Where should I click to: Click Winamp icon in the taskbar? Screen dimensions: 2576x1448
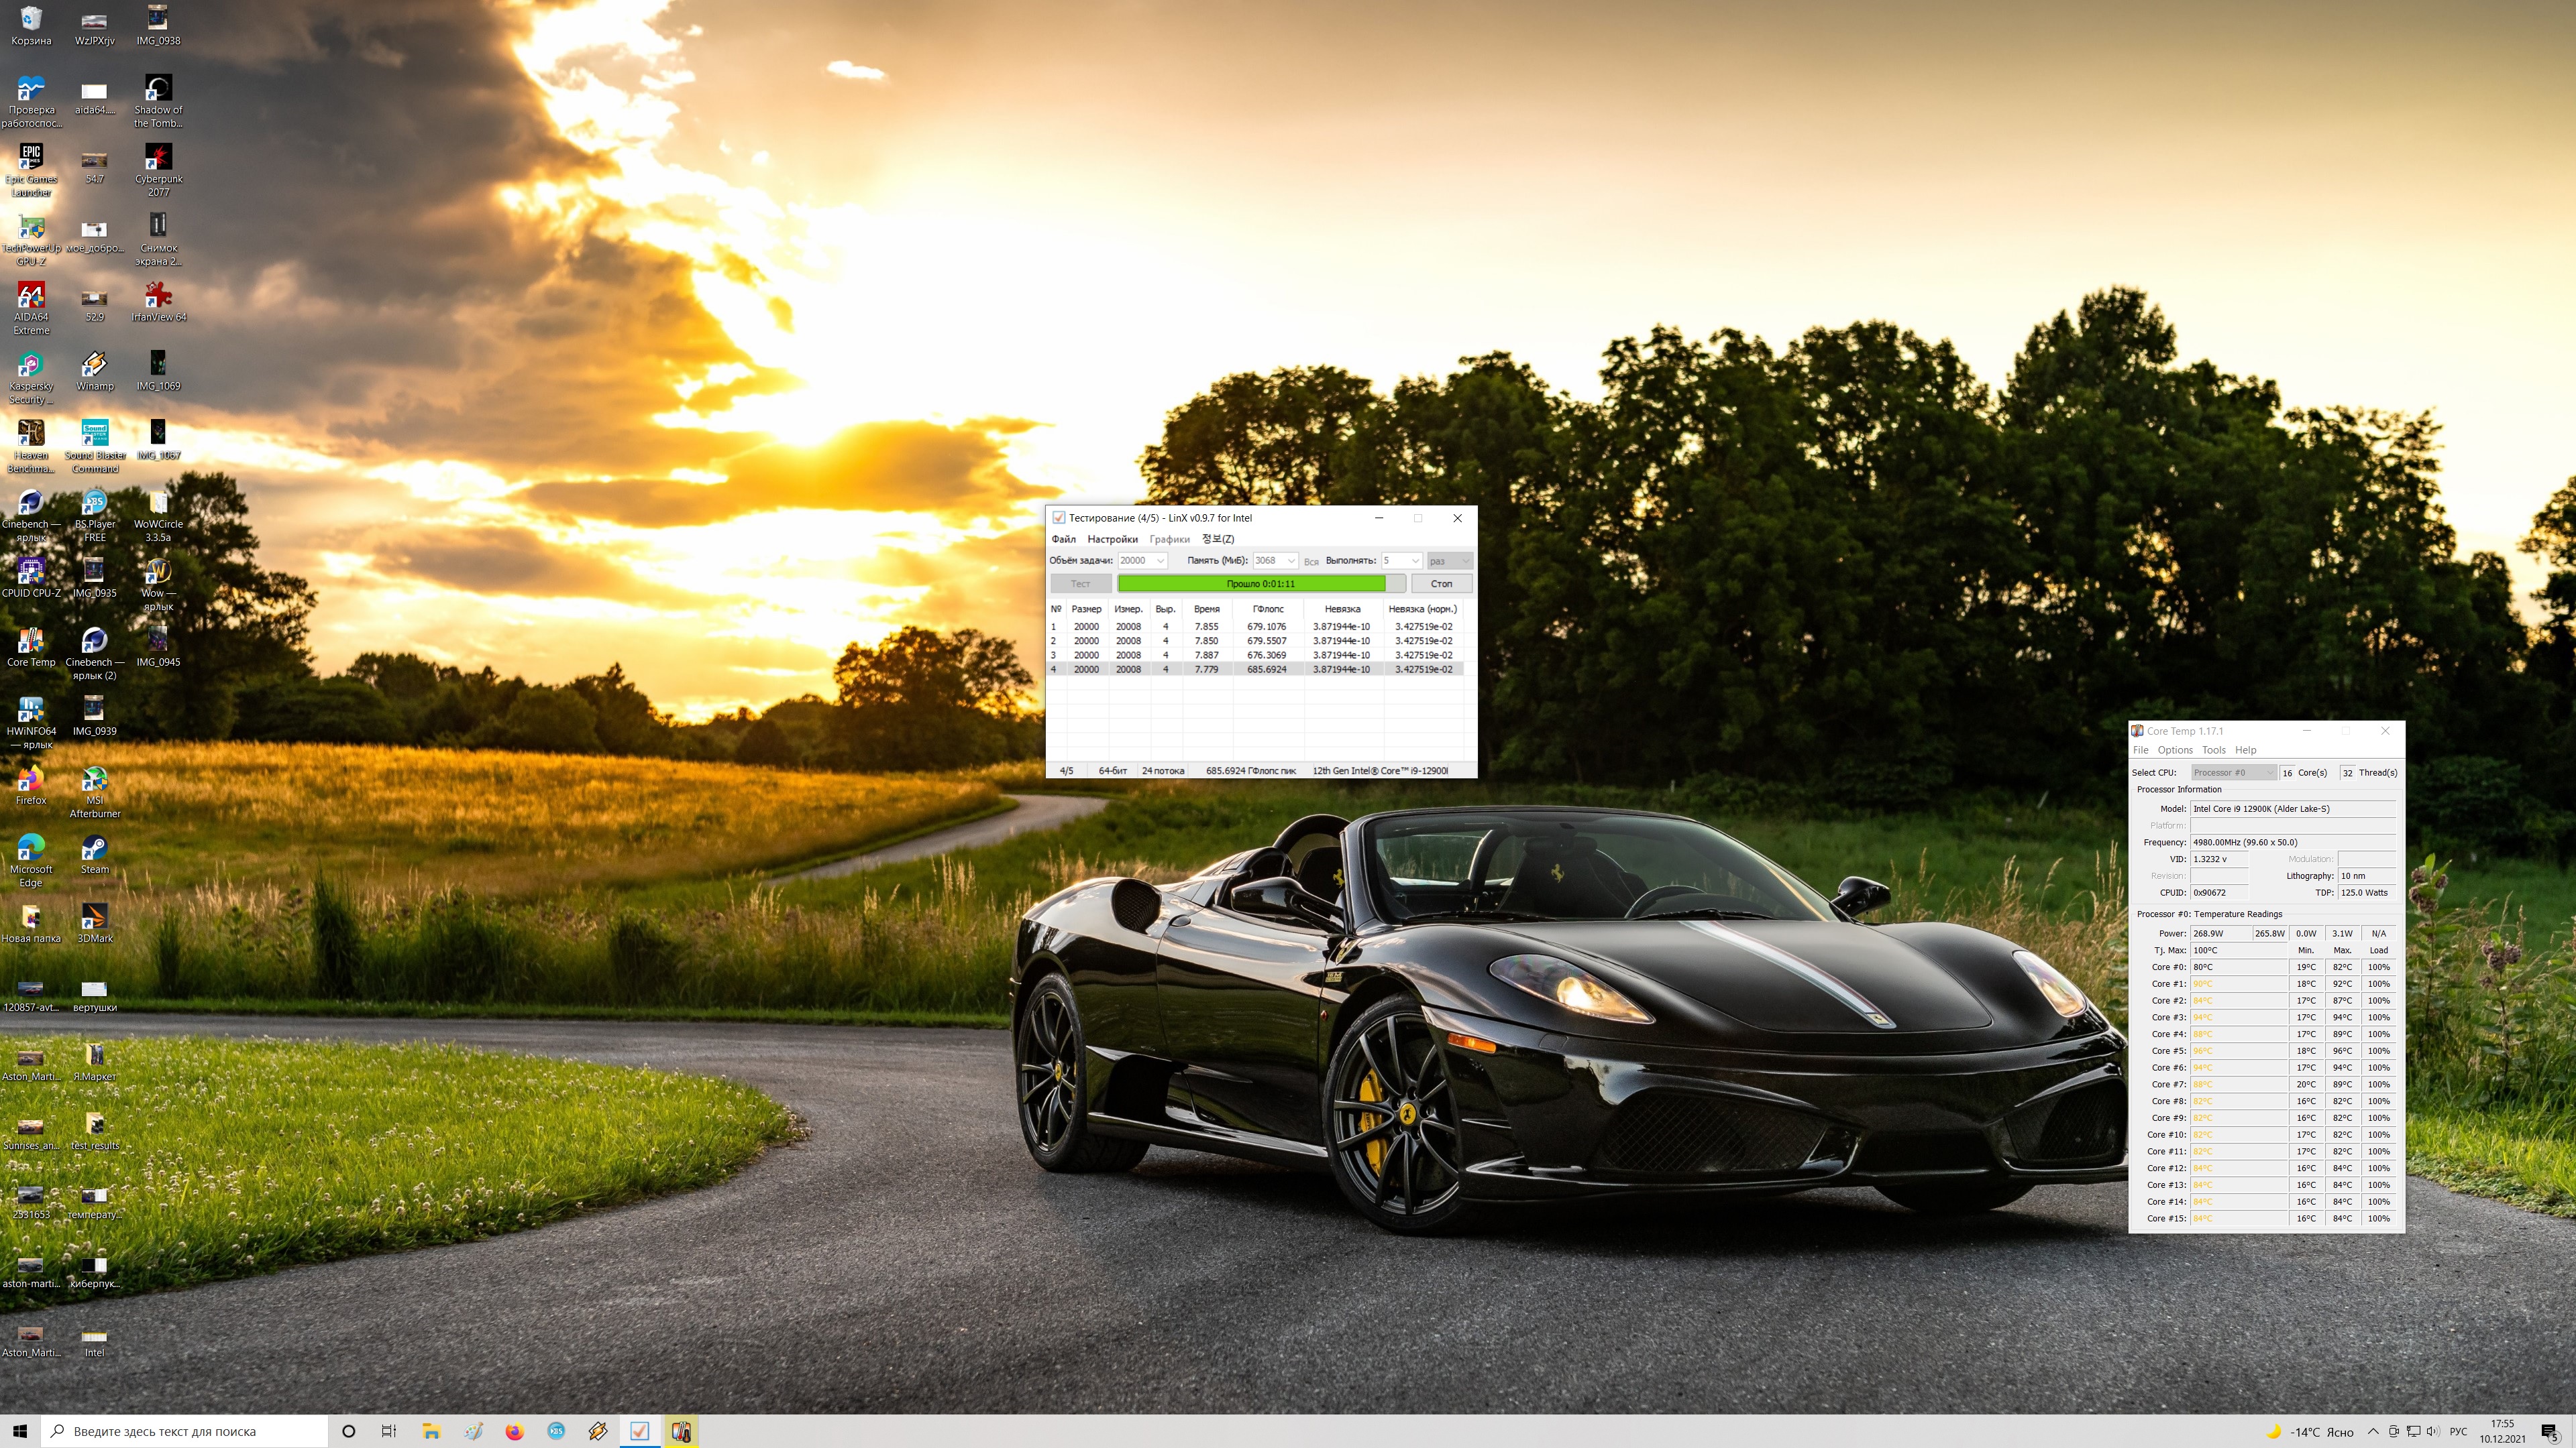(598, 1431)
